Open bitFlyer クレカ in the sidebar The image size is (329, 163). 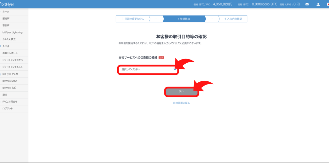[x=14, y=74]
